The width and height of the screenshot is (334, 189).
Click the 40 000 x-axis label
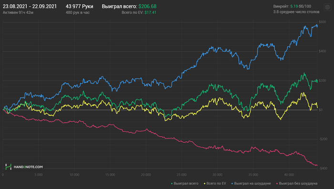(x=289, y=175)
